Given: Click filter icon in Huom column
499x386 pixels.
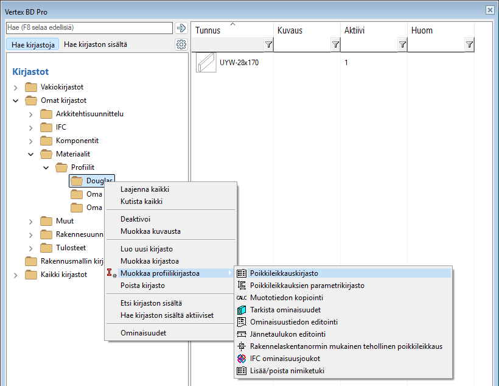Looking at the screenshot, I should click(469, 44).
